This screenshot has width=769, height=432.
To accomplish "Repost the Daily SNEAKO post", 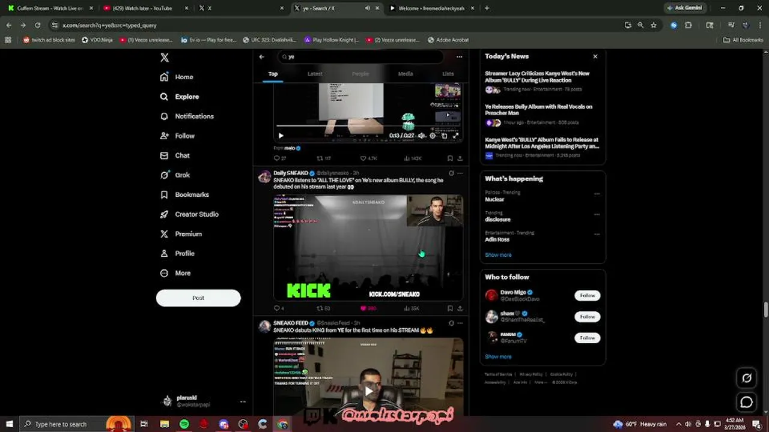I will click(323, 308).
